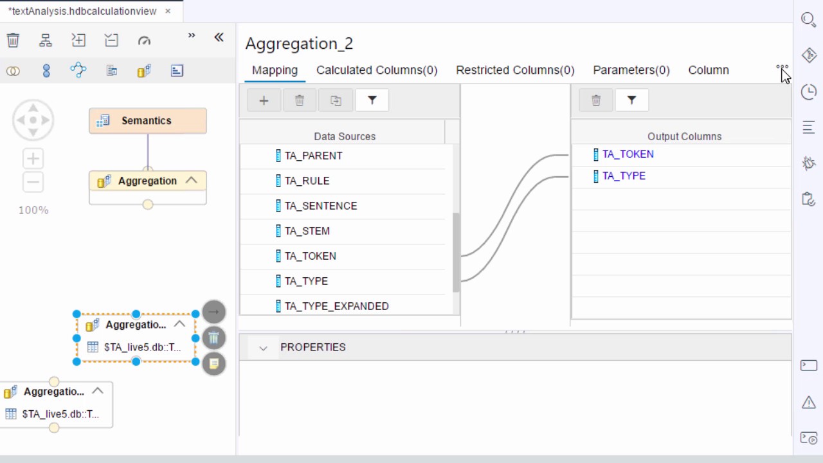Viewport: 823px width, 463px height.
Task: Open the run console icon in right sidebar
Action: [808, 438]
